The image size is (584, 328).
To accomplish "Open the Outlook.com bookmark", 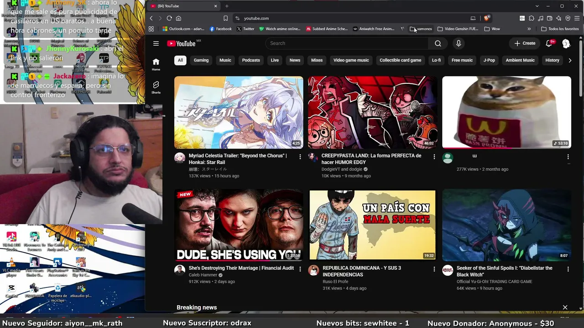I will pos(184,29).
